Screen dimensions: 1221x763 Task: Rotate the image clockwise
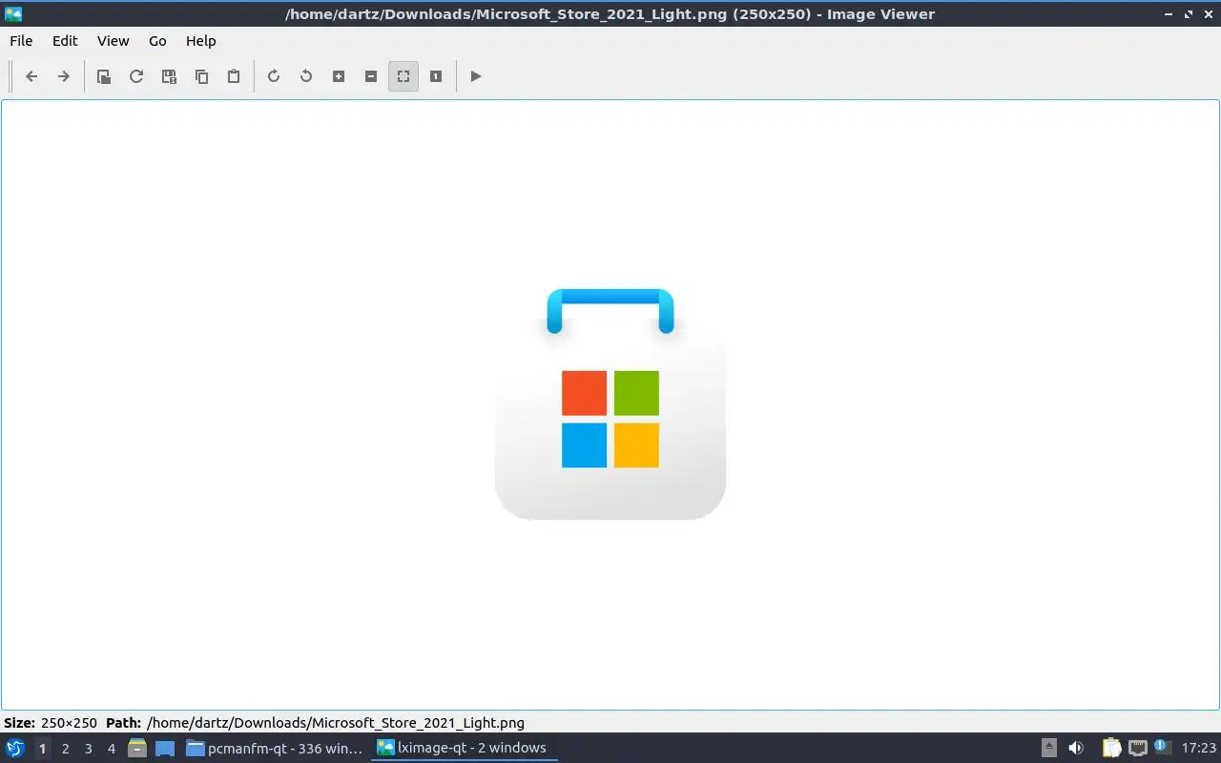coord(274,76)
